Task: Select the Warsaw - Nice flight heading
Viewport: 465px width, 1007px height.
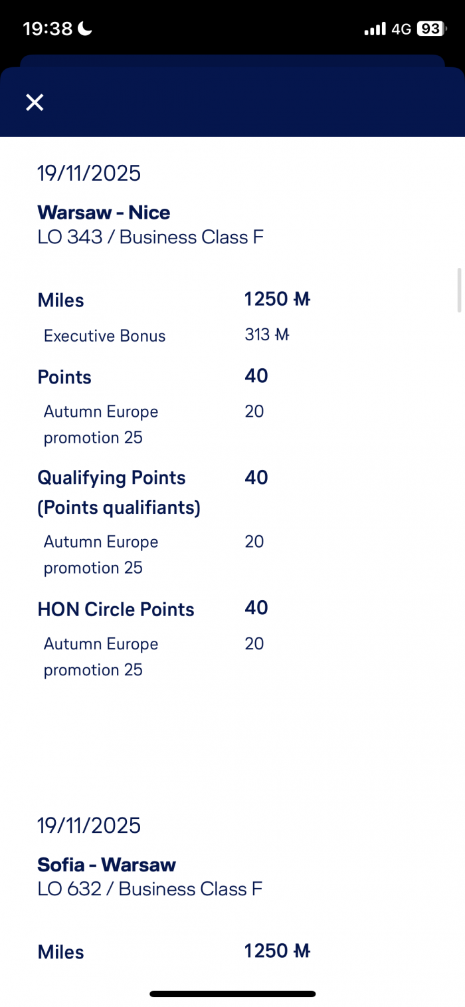Action: point(104,213)
